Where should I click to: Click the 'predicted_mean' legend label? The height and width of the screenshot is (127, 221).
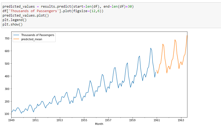click(32, 39)
